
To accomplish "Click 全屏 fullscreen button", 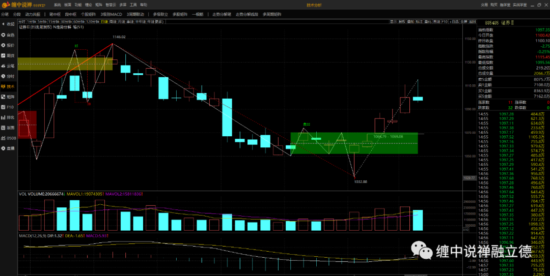I will 464,22.
